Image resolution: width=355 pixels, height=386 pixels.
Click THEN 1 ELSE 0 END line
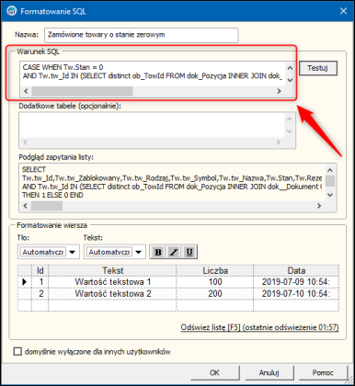coord(52,195)
